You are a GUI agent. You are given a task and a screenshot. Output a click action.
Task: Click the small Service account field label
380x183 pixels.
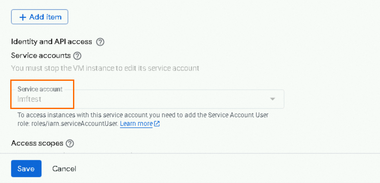click(x=40, y=89)
